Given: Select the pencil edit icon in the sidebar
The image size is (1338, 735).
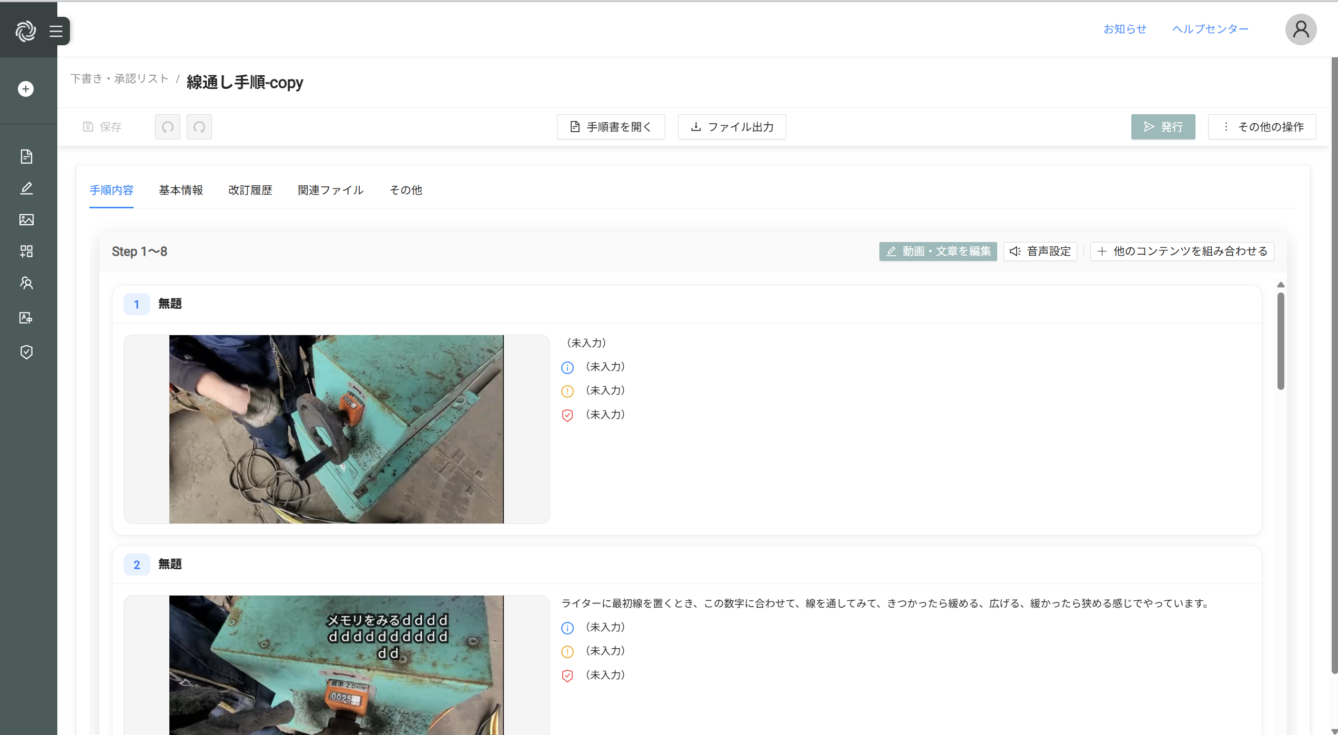Looking at the screenshot, I should pos(26,188).
